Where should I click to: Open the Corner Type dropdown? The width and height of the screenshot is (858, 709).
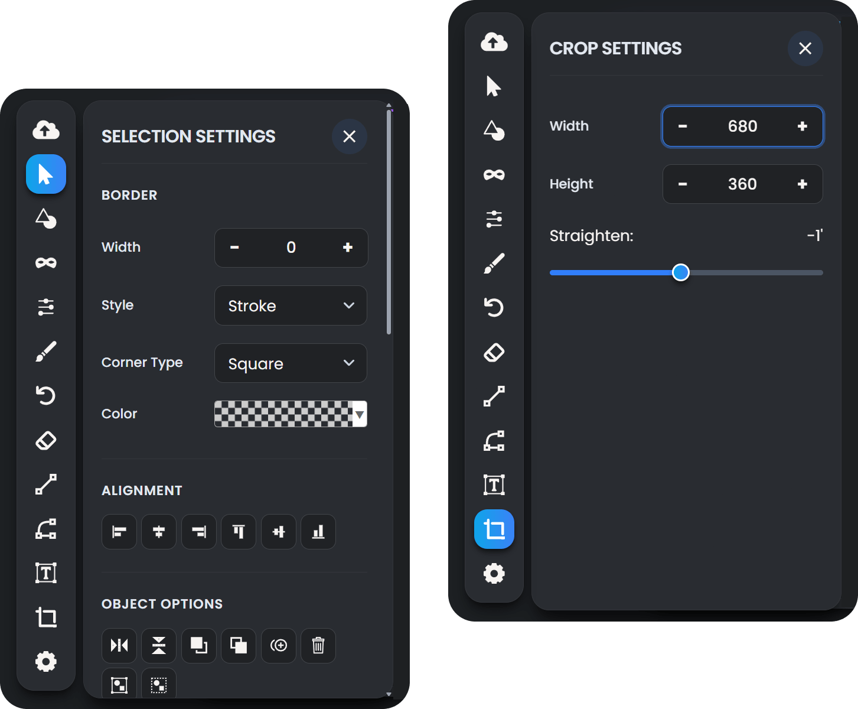point(291,363)
